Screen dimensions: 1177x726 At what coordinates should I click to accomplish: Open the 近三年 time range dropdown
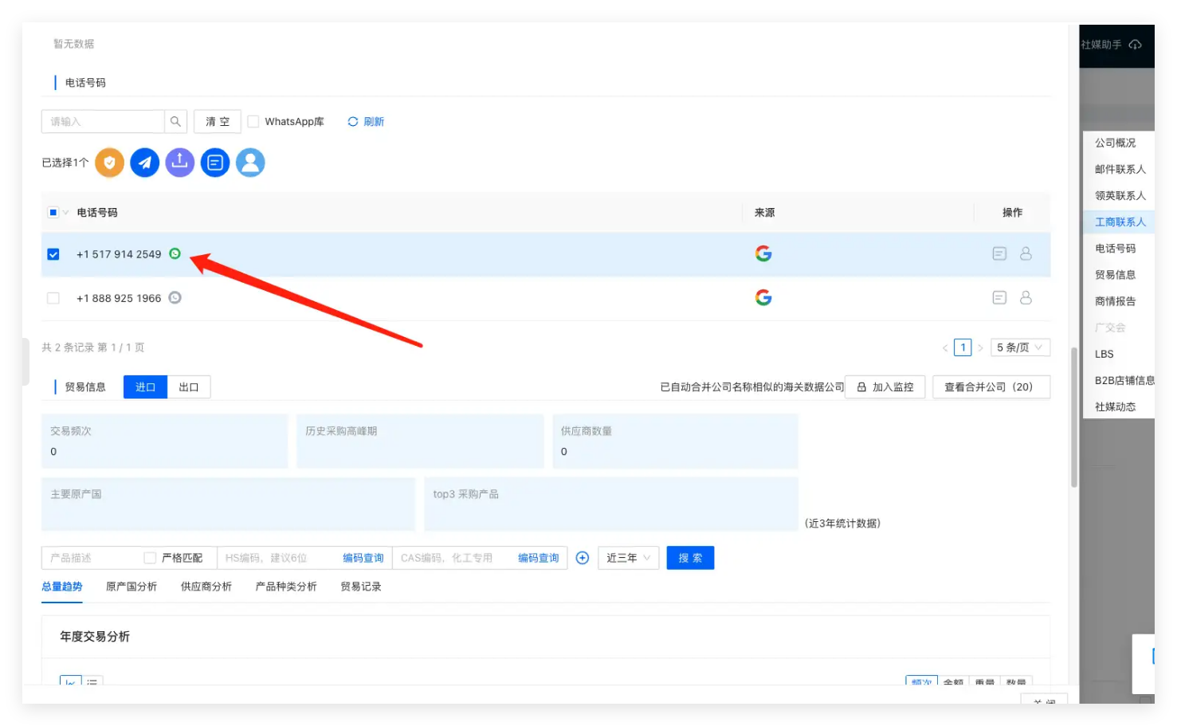pos(628,558)
